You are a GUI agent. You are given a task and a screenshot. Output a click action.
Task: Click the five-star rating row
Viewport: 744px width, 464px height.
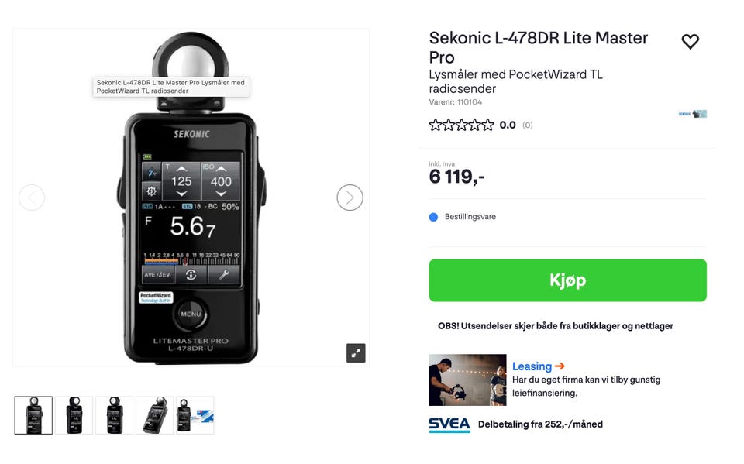pyautogui.click(x=461, y=125)
